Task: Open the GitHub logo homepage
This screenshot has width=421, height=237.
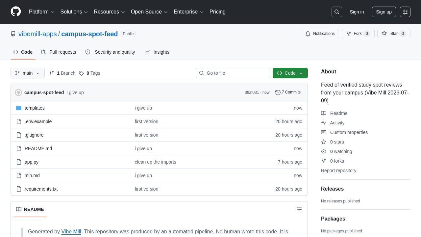Action: click(16, 12)
